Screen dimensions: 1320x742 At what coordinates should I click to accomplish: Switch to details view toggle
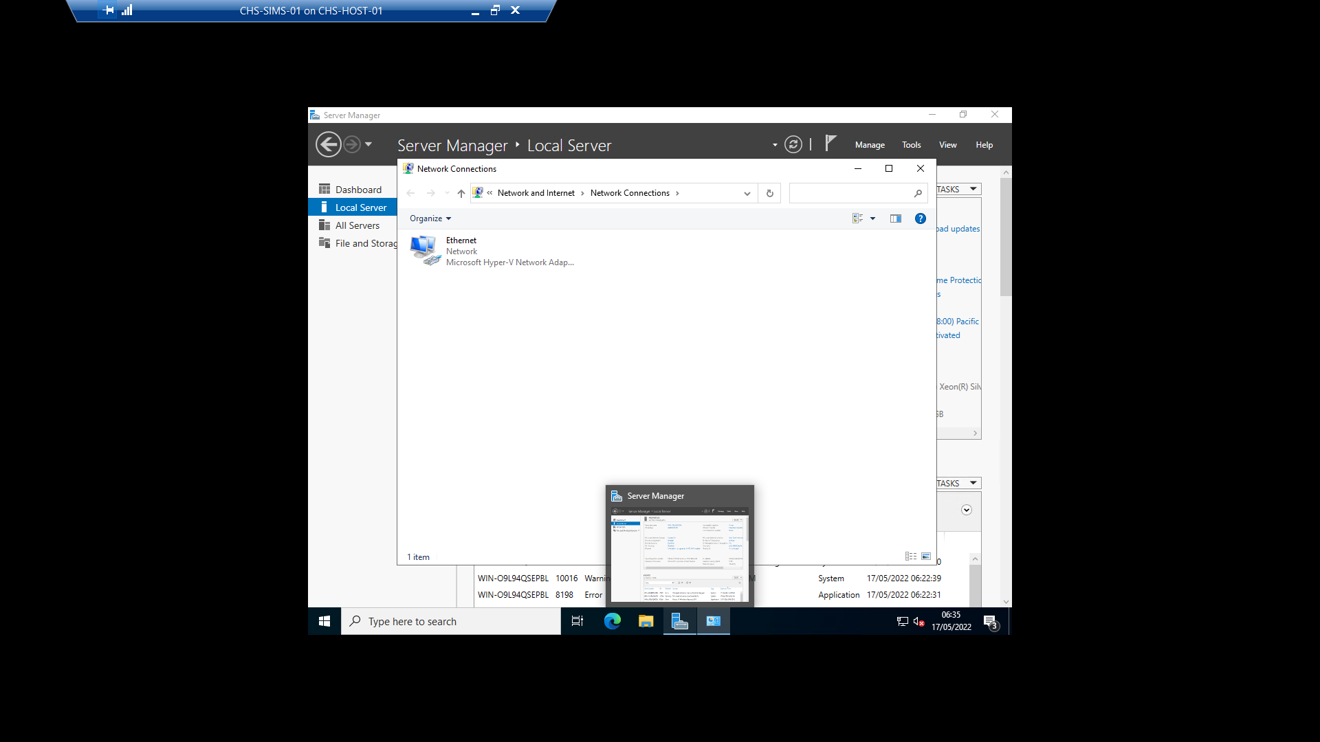click(x=911, y=556)
